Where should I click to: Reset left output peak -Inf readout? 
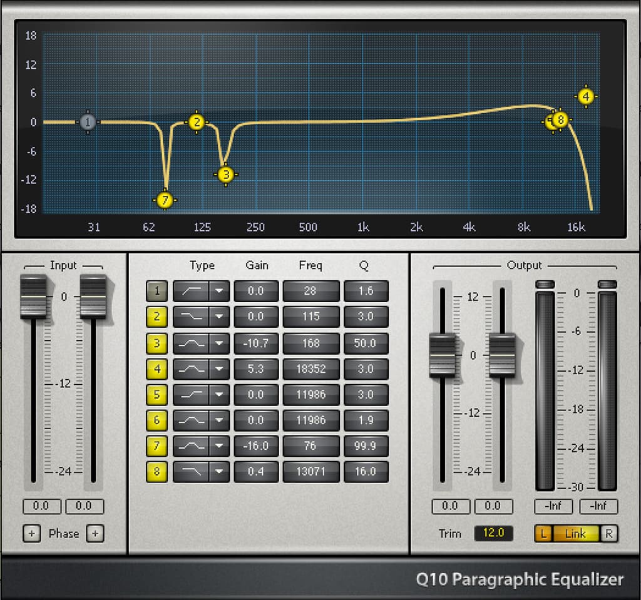[x=553, y=506]
